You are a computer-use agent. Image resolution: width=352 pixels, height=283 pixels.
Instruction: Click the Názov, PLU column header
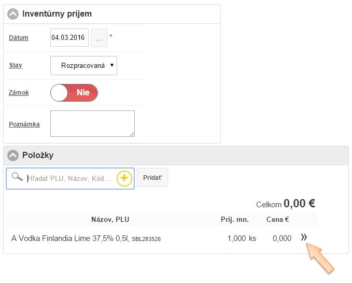point(110,219)
